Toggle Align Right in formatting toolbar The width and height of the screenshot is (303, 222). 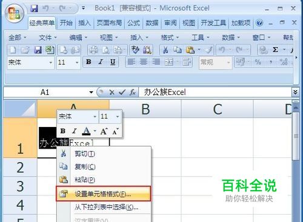[x=156, y=62]
